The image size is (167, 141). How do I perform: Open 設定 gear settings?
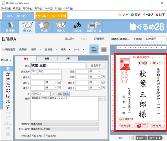click(x=136, y=15)
